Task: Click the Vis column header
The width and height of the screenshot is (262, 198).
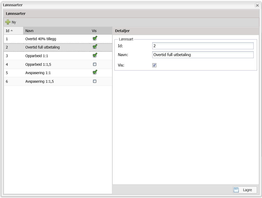Action: point(94,31)
